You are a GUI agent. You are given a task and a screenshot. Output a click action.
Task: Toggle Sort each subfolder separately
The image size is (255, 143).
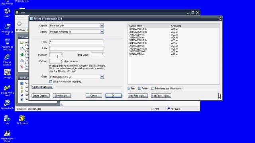point(51,81)
